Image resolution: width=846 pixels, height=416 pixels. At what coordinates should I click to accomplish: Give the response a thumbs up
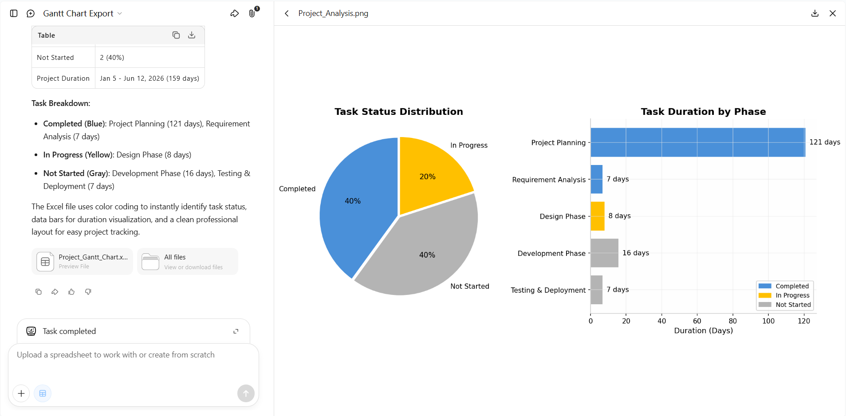pyautogui.click(x=71, y=291)
